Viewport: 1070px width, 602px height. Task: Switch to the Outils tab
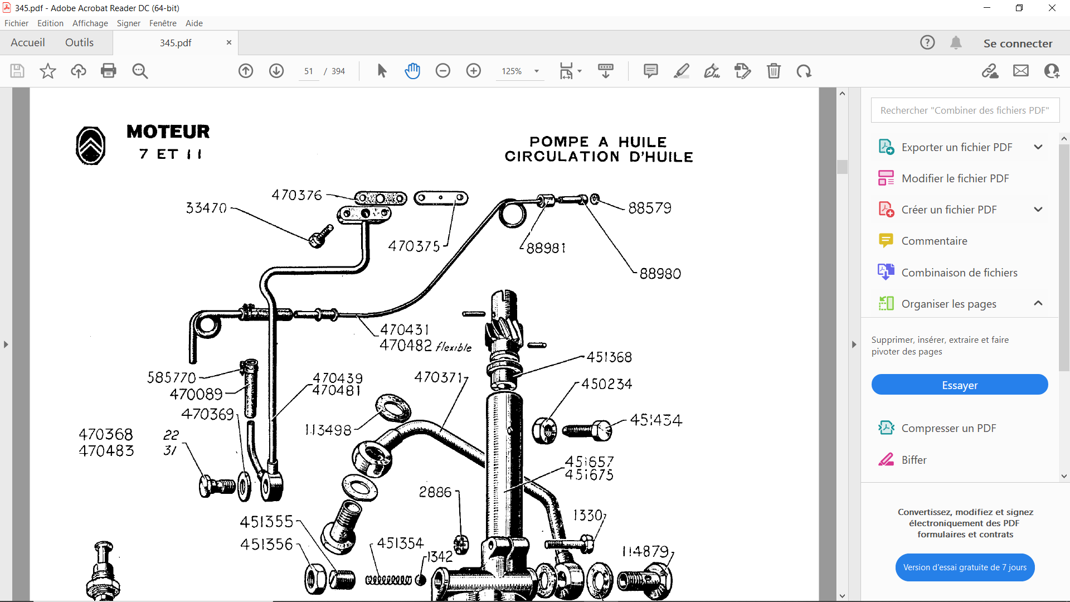pyautogui.click(x=79, y=43)
